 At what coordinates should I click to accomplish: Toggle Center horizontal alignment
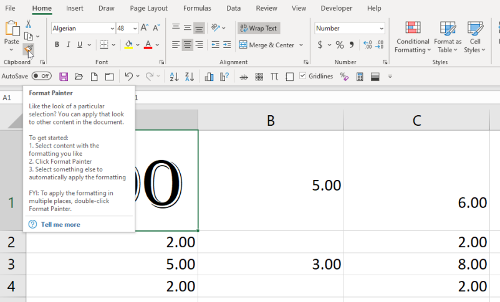(x=188, y=45)
